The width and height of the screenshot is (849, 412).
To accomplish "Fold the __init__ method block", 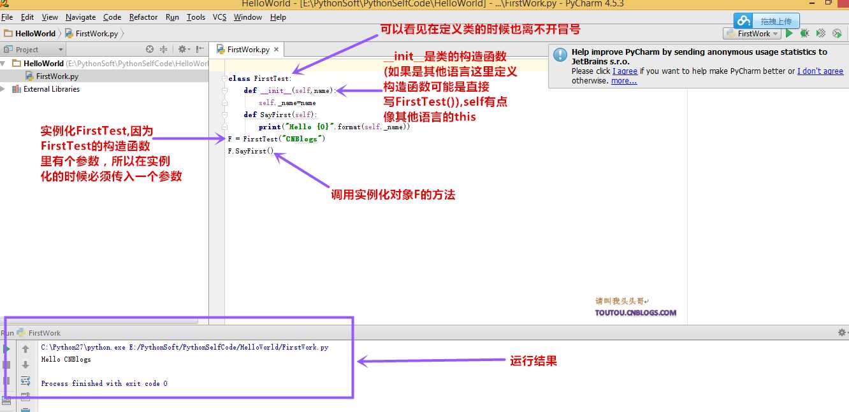I will click(x=224, y=90).
